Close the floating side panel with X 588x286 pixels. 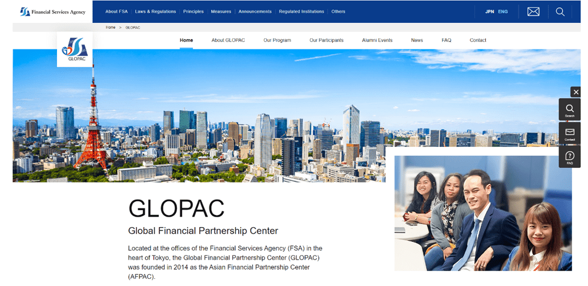(x=576, y=92)
